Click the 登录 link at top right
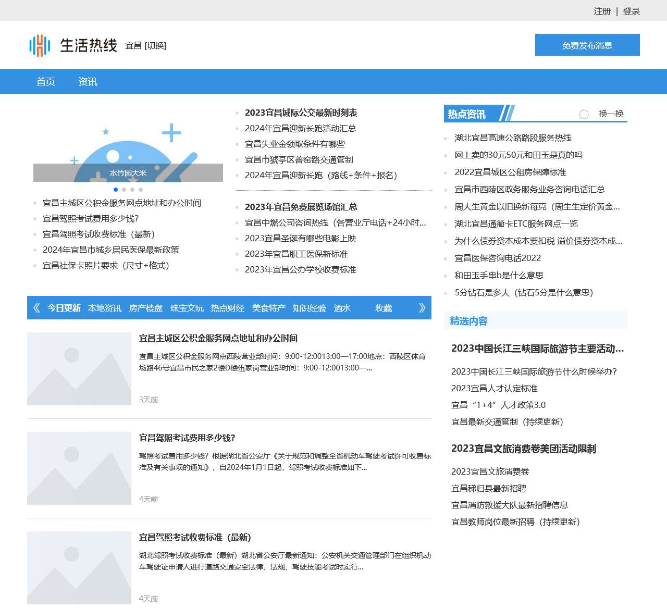This screenshot has height=608, width=667. [631, 11]
